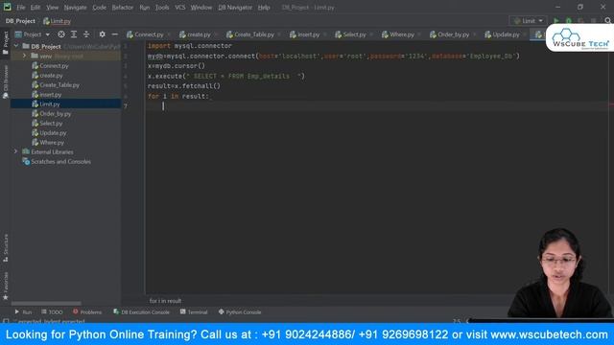Toggle the Favorites side tab
Viewport: 614px width, 345px height.
tap(6, 287)
